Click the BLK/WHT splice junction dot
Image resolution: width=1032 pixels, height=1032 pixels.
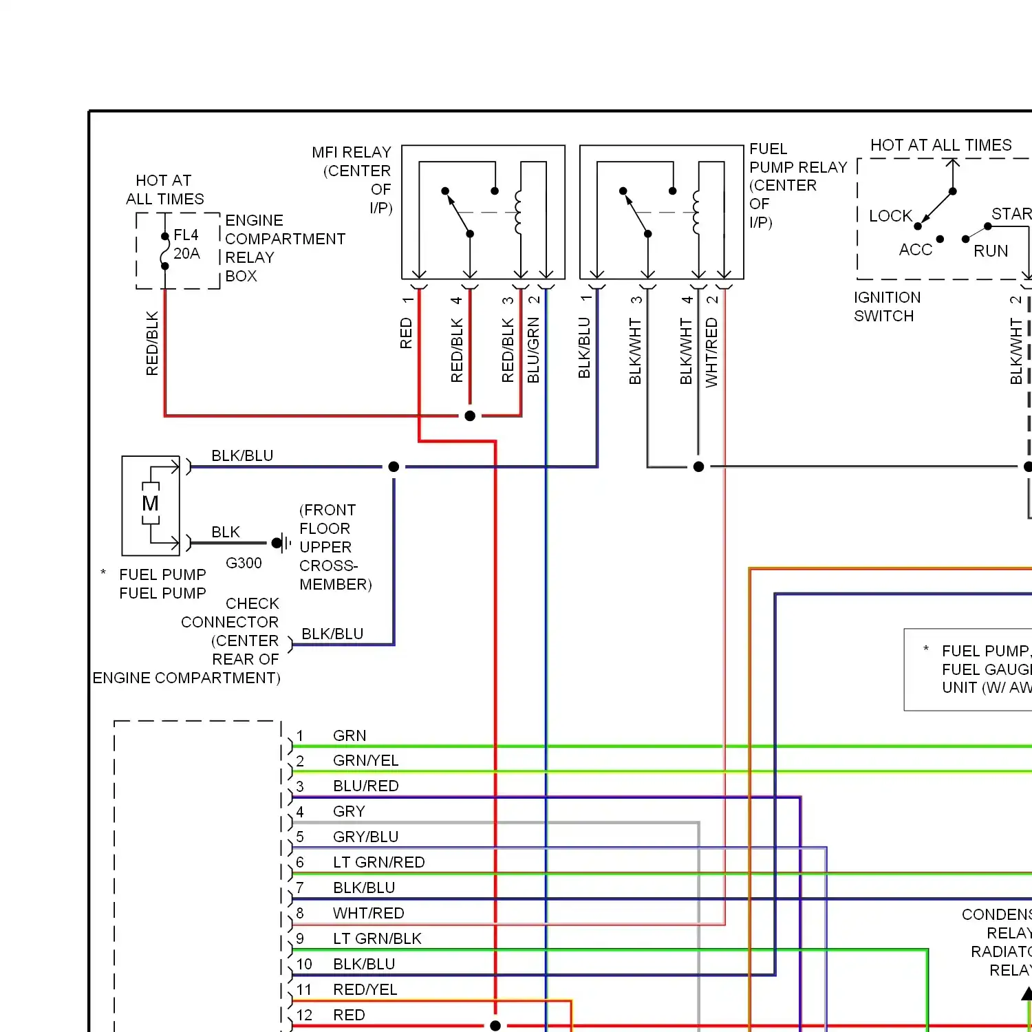click(x=698, y=466)
